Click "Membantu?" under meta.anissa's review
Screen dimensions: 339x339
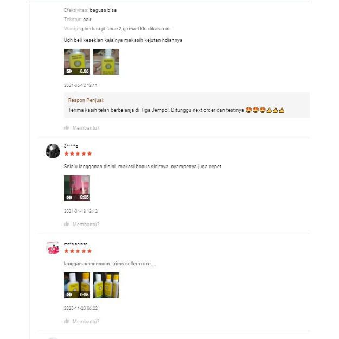click(86, 321)
